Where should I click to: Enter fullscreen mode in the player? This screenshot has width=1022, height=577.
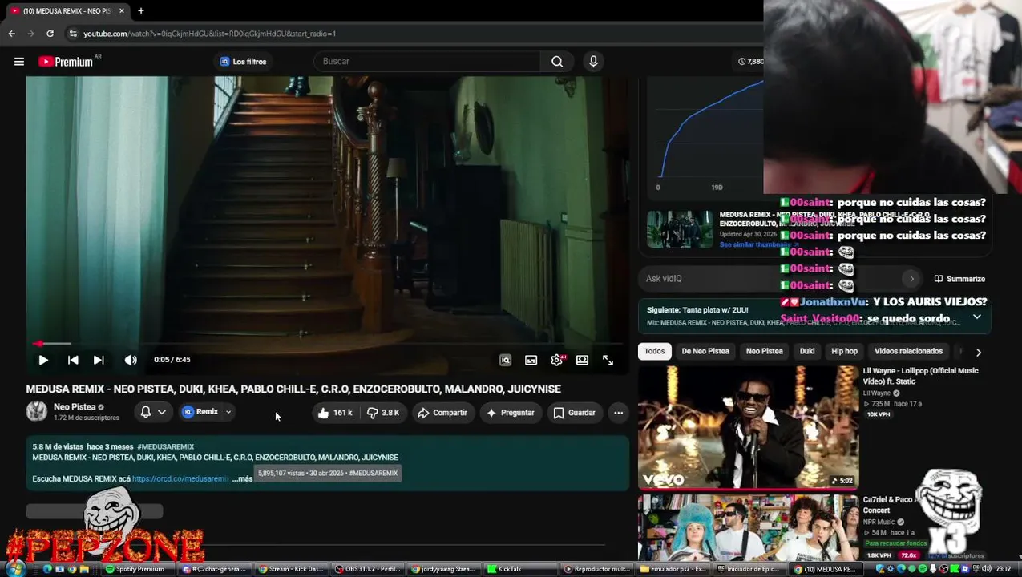click(x=608, y=361)
